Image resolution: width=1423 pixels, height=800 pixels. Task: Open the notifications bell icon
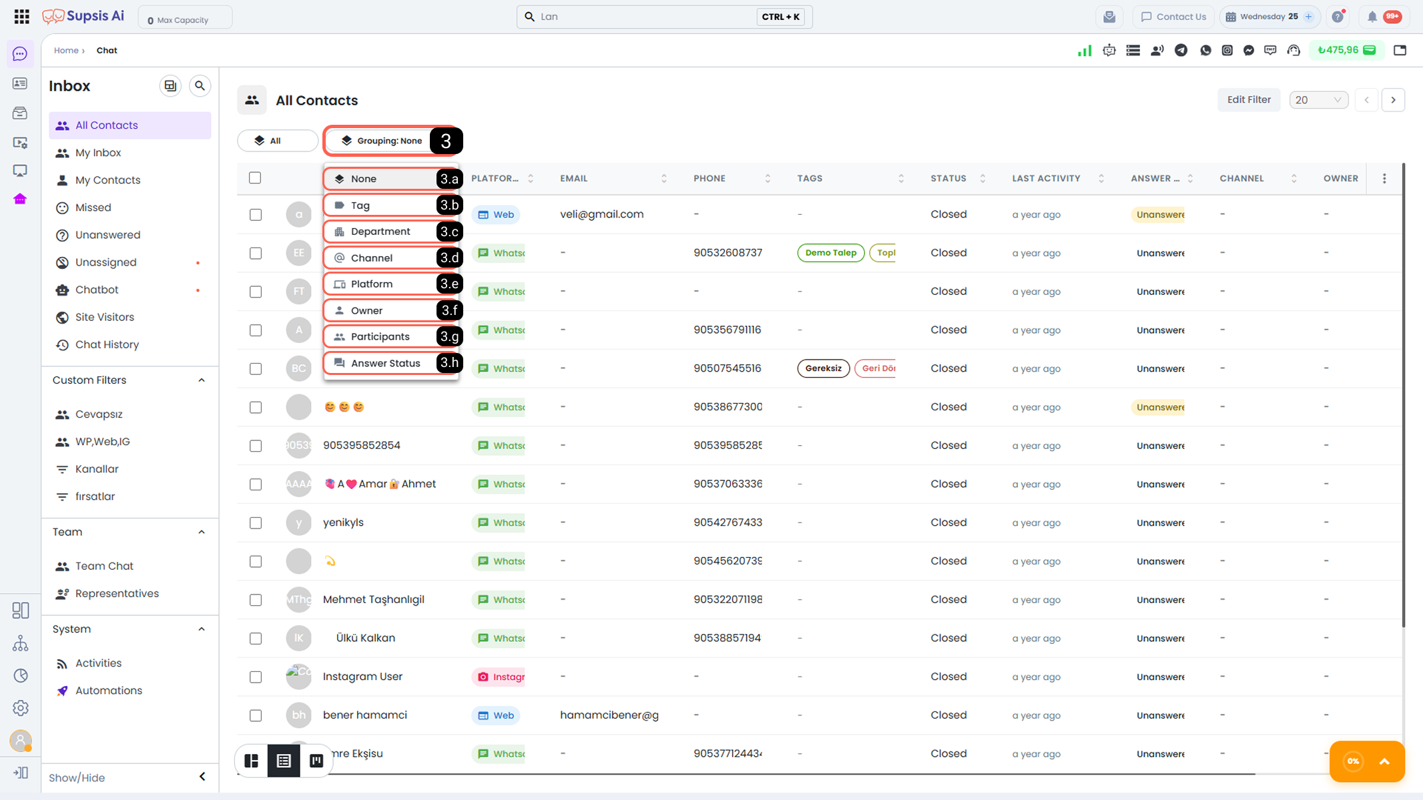click(1372, 17)
